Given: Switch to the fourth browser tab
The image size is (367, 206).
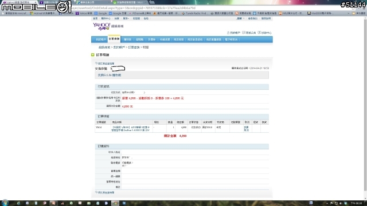Looking at the screenshot, I should [130, 2].
